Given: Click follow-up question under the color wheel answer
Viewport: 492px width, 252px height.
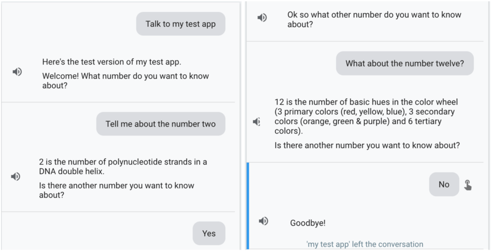Looking at the screenshot, I should (367, 145).
